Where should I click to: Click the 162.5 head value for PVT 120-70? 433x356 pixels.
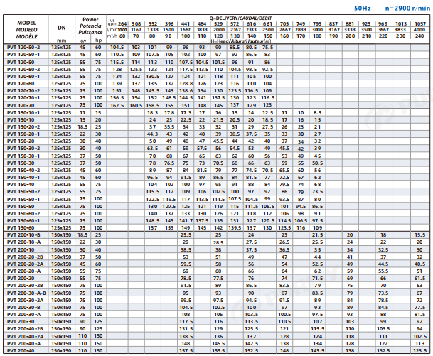click(x=117, y=105)
